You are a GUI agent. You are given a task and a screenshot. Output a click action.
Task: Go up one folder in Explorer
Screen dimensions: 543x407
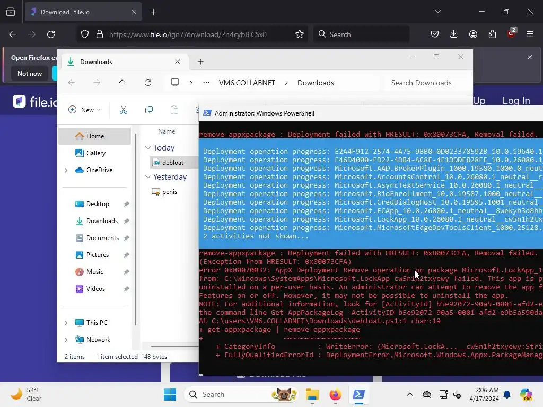(122, 82)
